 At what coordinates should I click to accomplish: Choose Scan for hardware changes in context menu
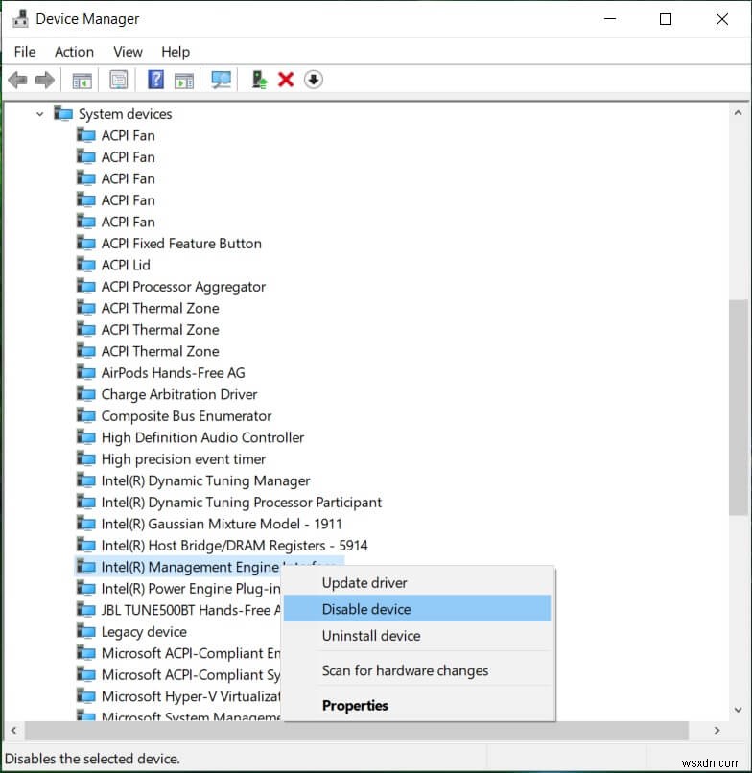tap(417, 670)
